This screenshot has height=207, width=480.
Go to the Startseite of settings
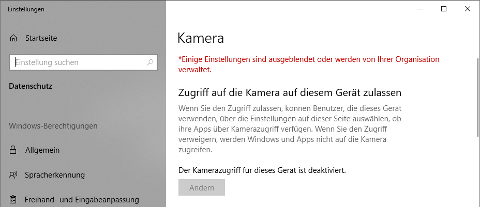point(41,38)
